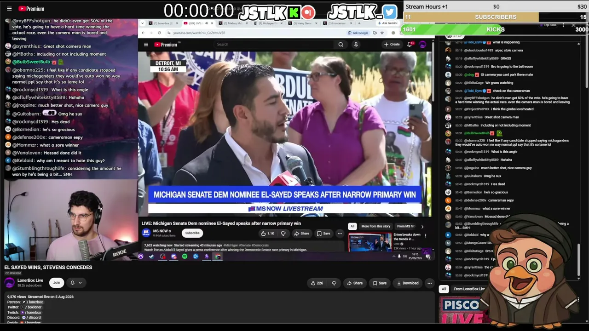Subscribe to MS NOW channel
The height and width of the screenshot is (331, 589).
coord(192,233)
